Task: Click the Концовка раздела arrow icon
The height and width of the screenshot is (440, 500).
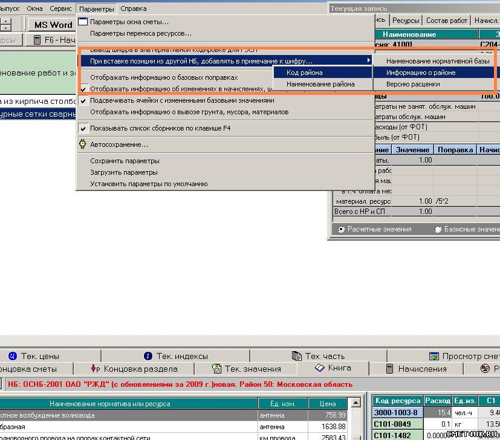Action: tap(96, 369)
